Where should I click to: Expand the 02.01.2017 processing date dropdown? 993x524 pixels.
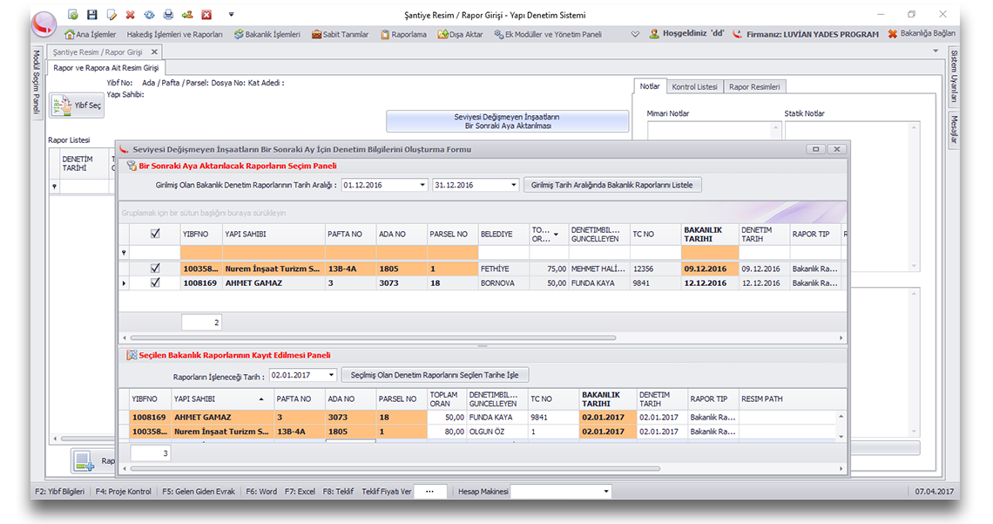click(331, 375)
